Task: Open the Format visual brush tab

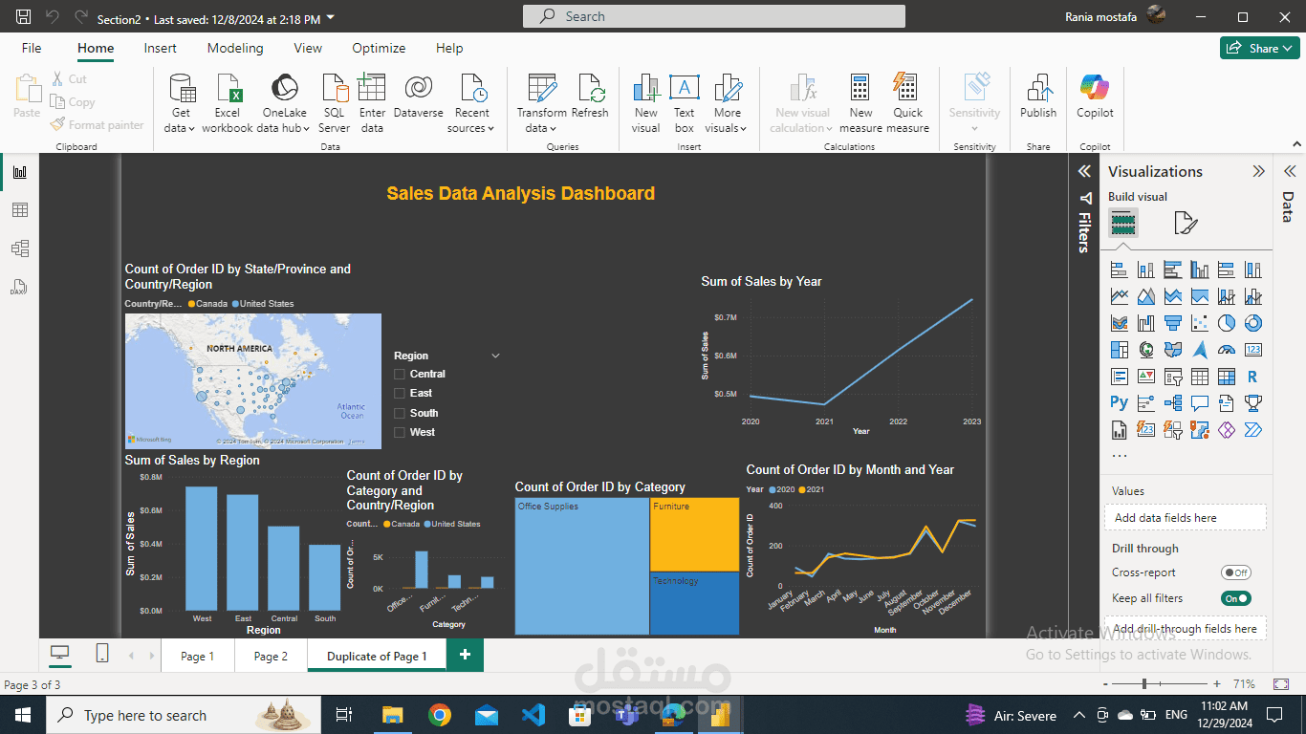Action: [1185, 224]
